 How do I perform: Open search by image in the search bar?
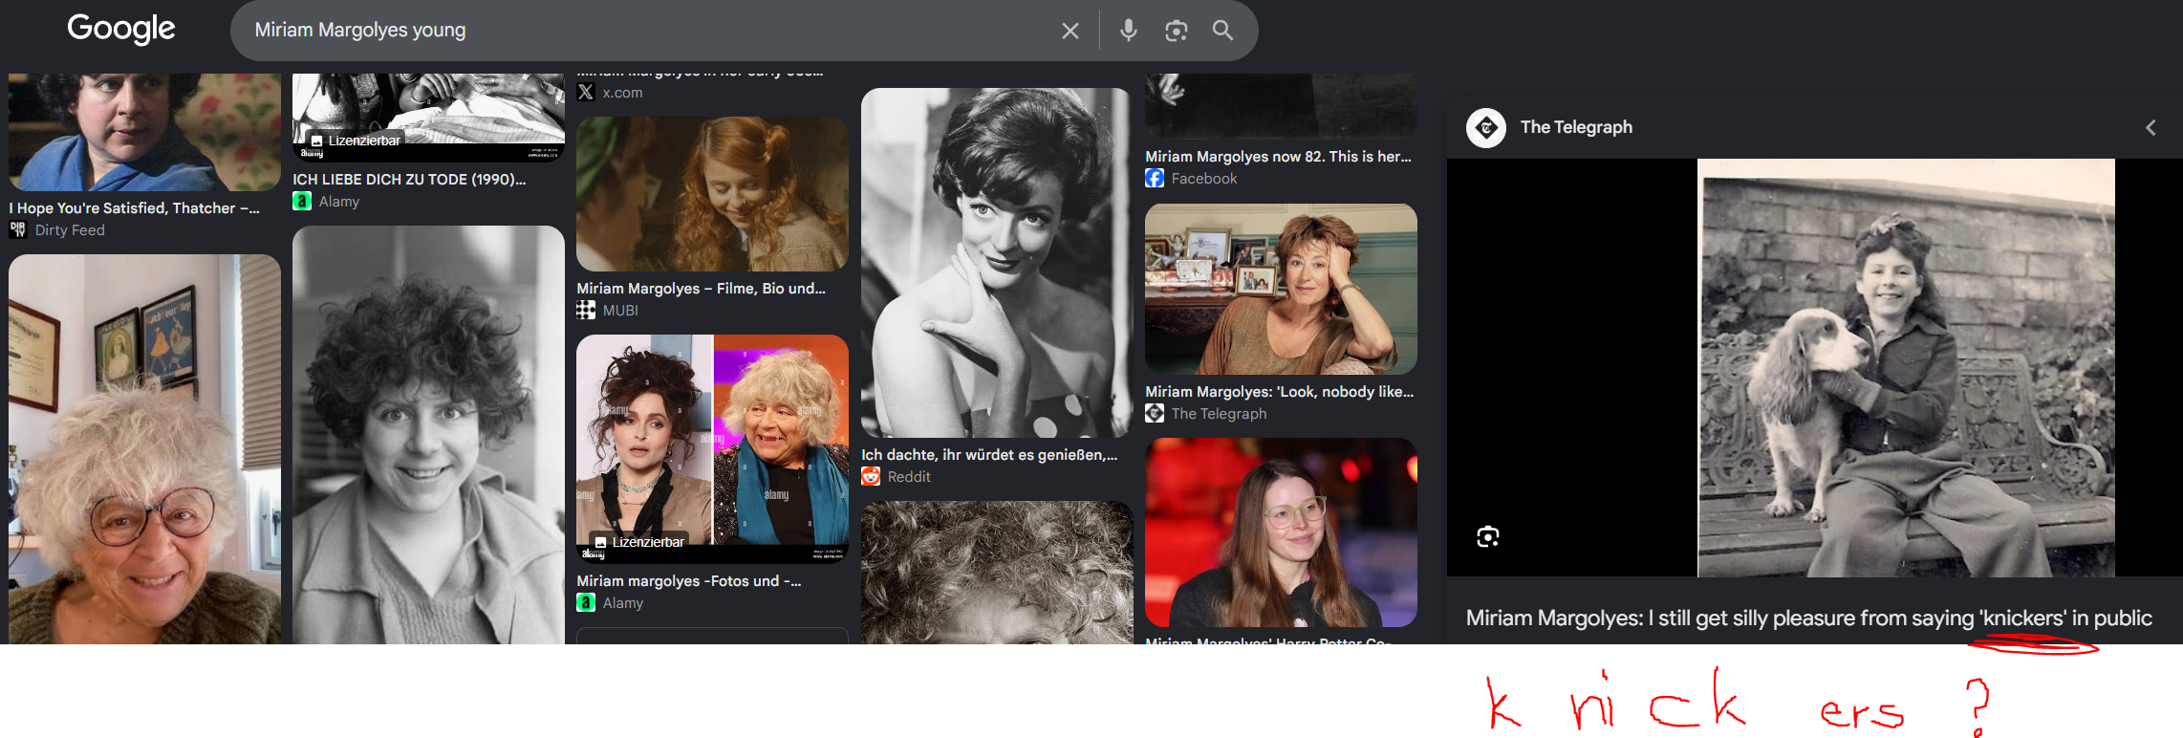1177,31
